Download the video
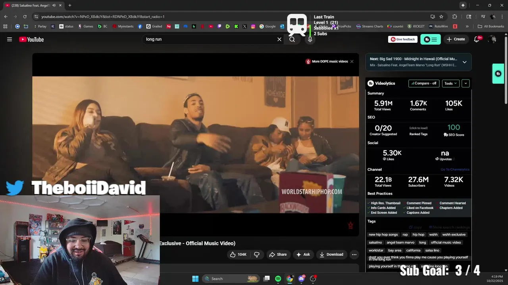 point(331,255)
